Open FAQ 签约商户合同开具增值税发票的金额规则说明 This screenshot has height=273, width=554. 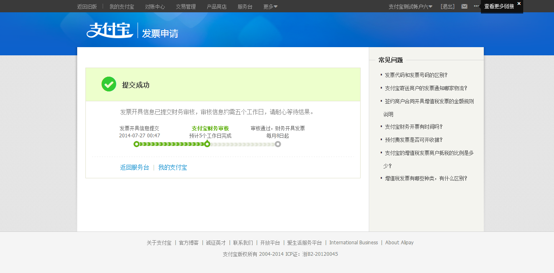[429, 108]
